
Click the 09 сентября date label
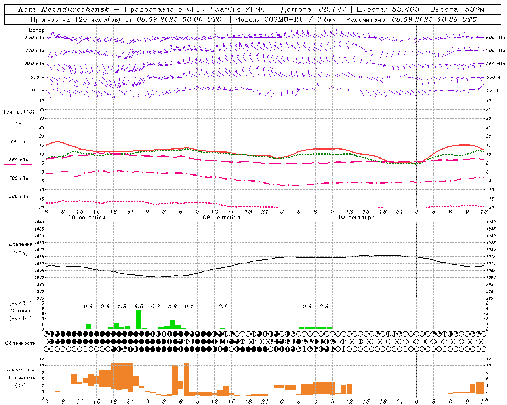click(221, 218)
